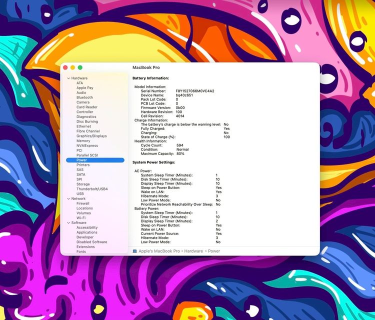
Task: Select the Memory sidebar item
Action: [x=83, y=140]
